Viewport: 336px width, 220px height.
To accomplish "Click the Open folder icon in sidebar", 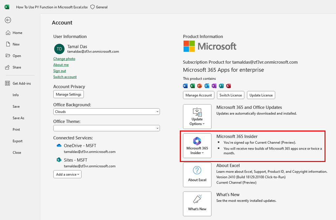I will (8, 56).
